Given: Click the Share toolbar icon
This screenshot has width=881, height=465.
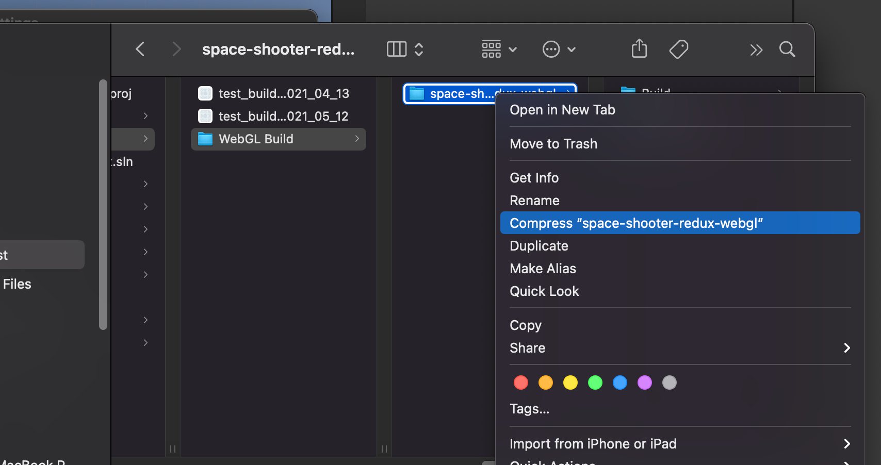Looking at the screenshot, I should point(639,49).
